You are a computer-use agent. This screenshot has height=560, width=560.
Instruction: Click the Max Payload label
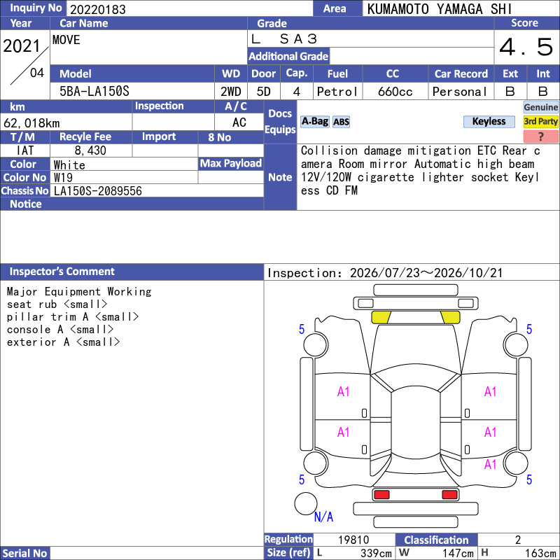pyautogui.click(x=231, y=164)
